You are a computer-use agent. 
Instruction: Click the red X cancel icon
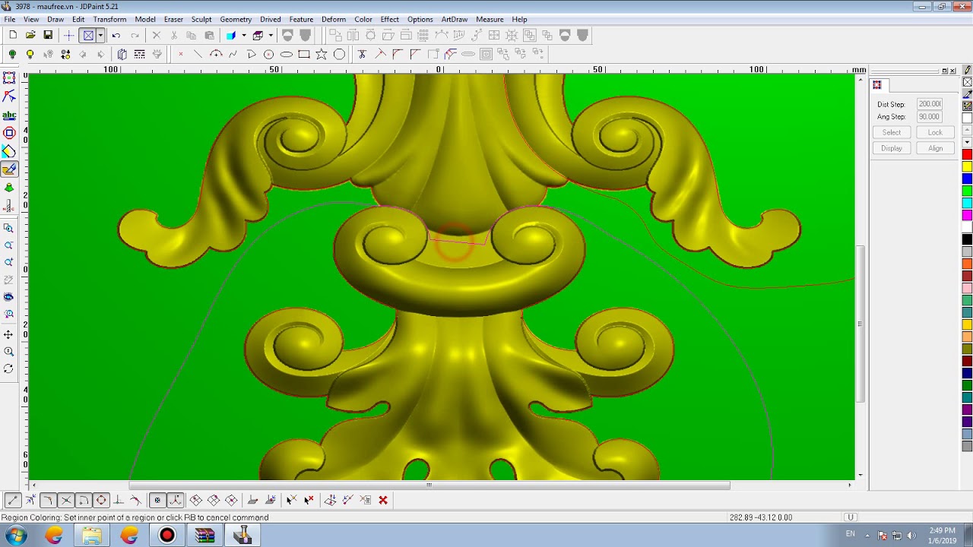(383, 500)
